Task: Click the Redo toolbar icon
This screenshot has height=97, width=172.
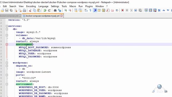Action: 49,11
